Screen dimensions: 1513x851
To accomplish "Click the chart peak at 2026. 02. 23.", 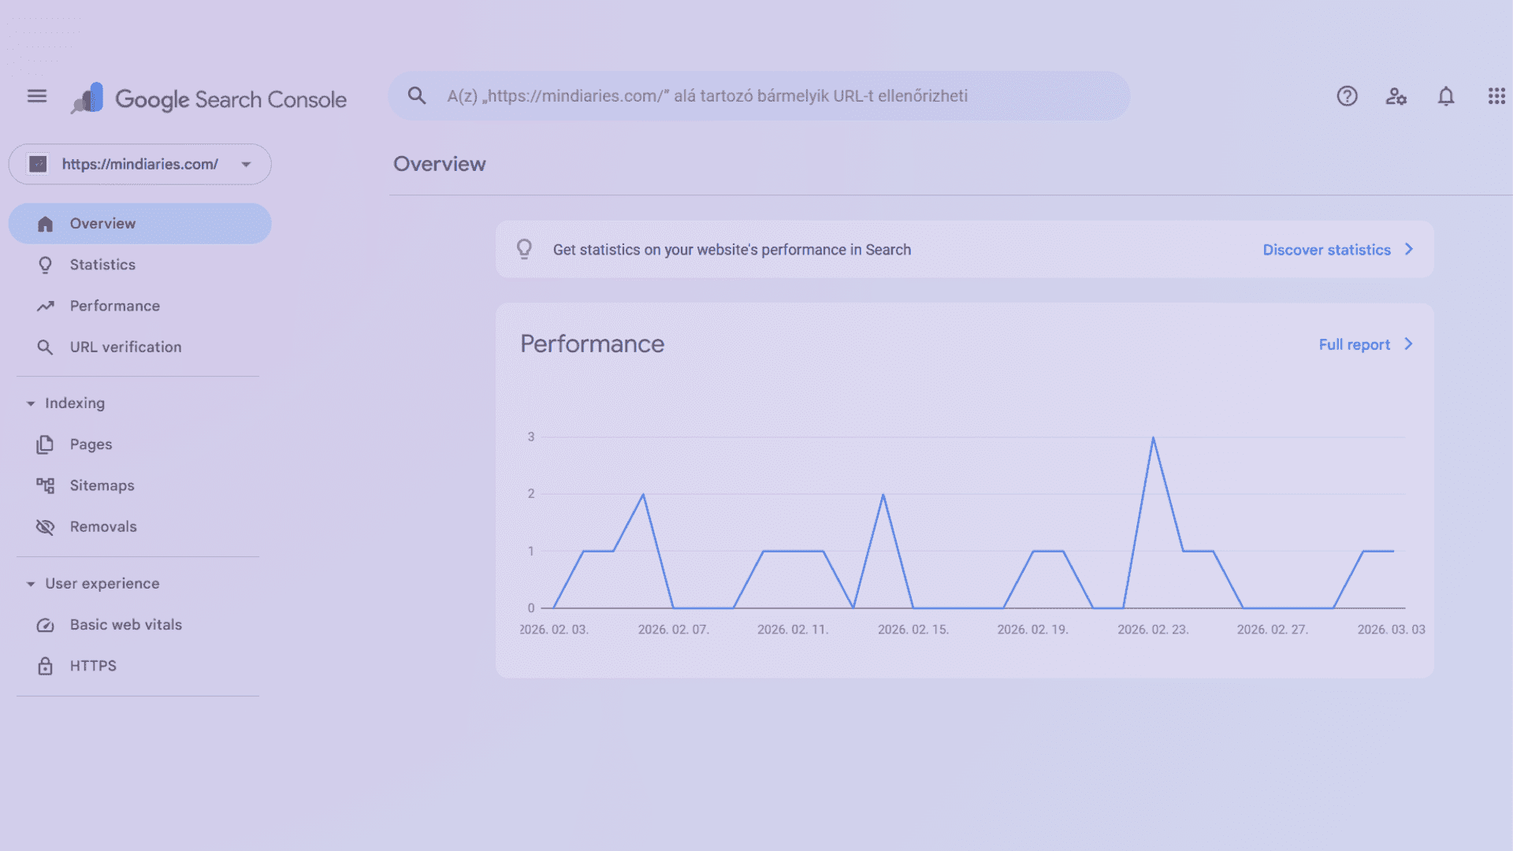I will coord(1153,437).
